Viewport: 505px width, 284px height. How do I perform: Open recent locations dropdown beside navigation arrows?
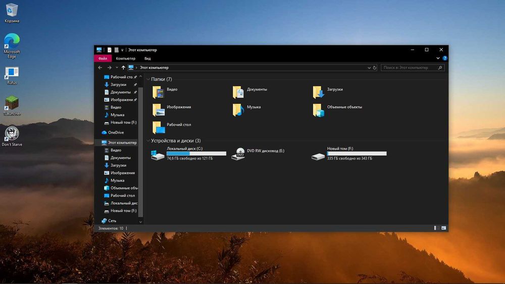click(x=117, y=68)
